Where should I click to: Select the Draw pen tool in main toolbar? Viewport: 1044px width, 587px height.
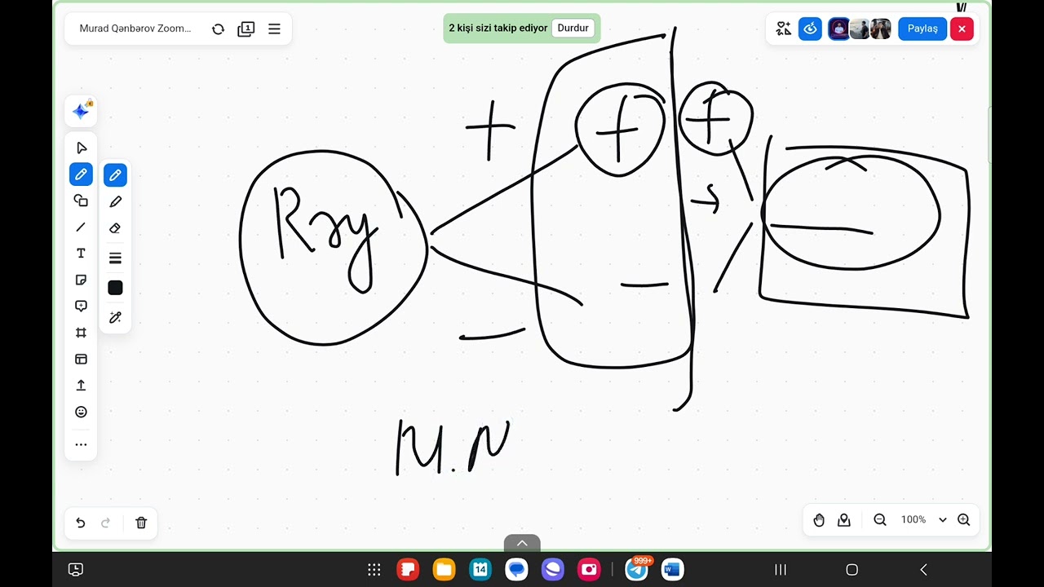pyautogui.click(x=81, y=174)
